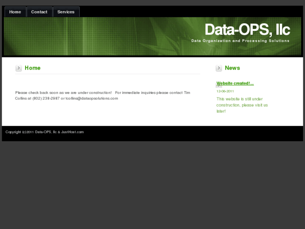Click the tcollins@dataopsolutions.com email address
The width and height of the screenshot is (305, 229).
(92, 98)
